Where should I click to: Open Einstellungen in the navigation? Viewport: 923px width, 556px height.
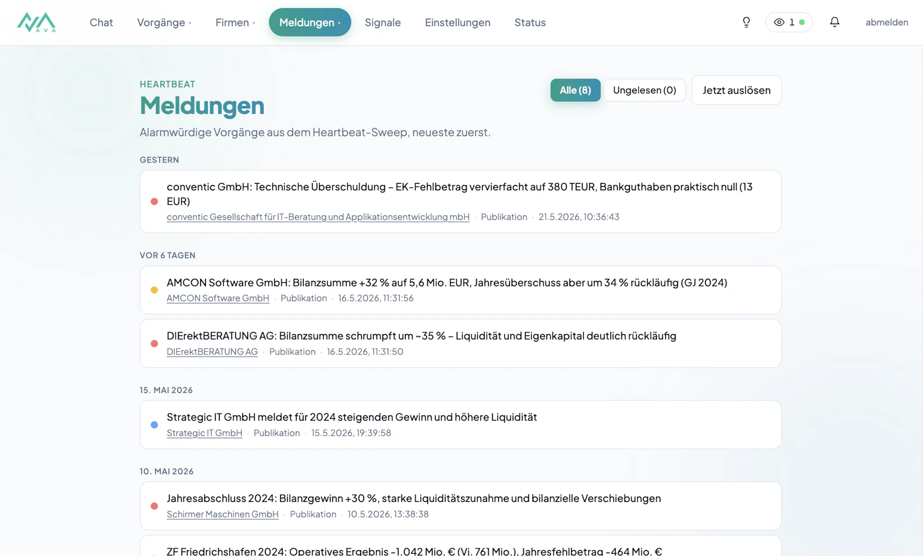457,22
